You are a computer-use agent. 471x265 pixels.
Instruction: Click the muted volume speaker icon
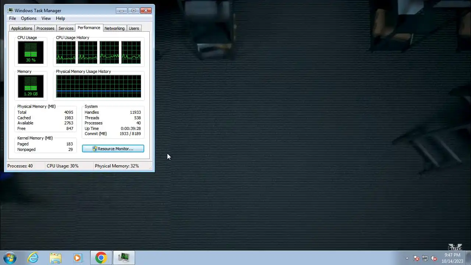click(x=434, y=258)
